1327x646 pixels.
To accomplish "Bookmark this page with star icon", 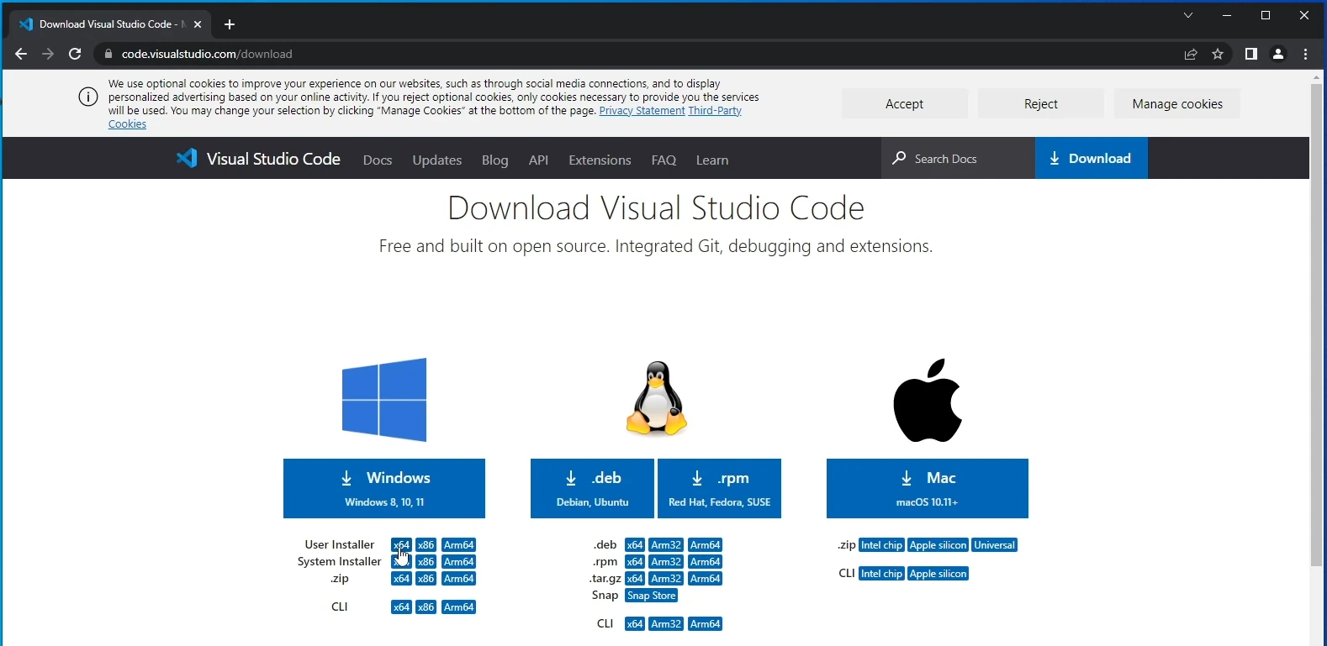I will tap(1218, 54).
